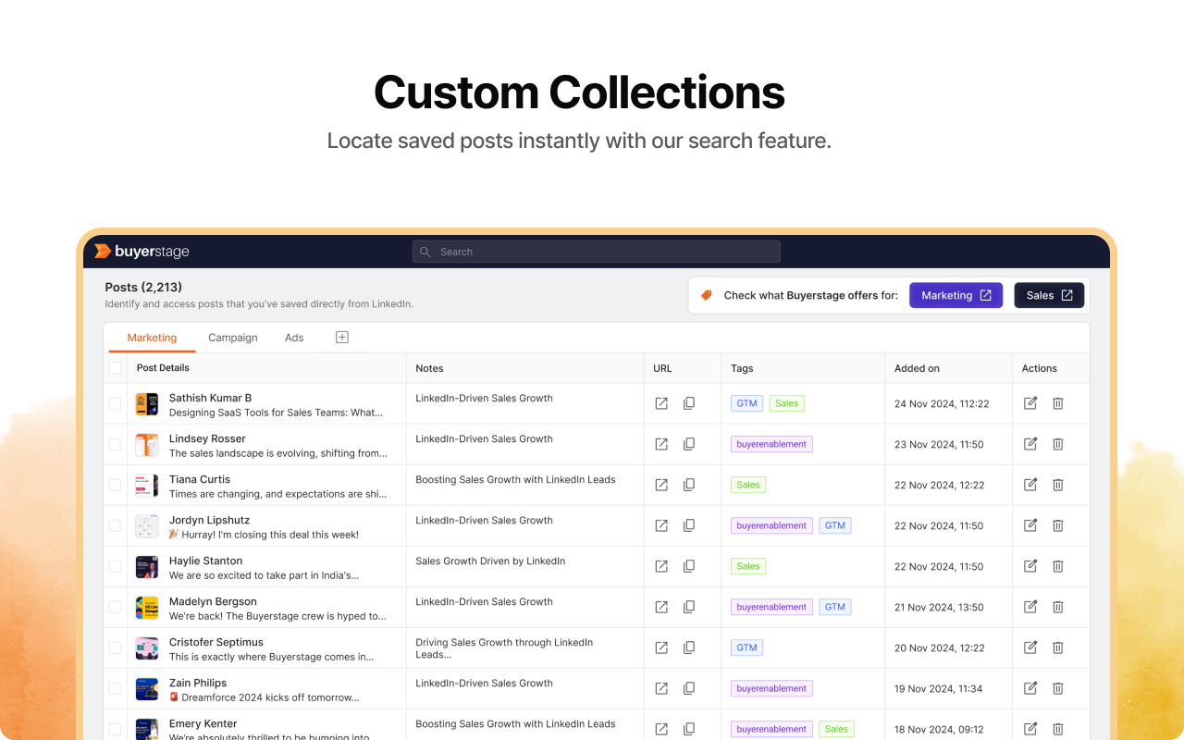Edit the Lindsey Rosser post
This screenshot has width=1184, height=740.
pyautogui.click(x=1030, y=444)
